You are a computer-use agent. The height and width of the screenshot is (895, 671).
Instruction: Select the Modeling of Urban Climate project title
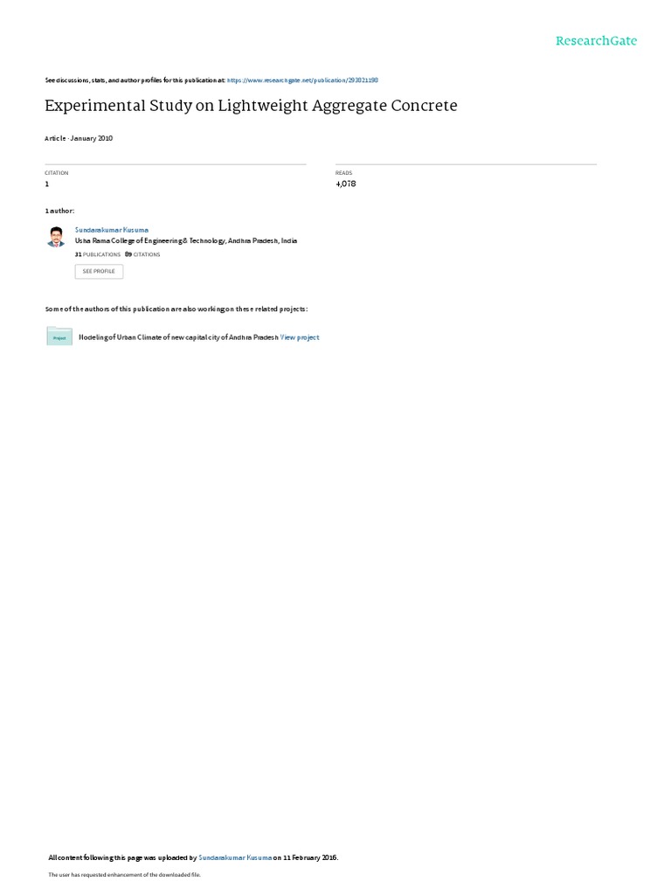pyautogui.click(x=178, y=337)
